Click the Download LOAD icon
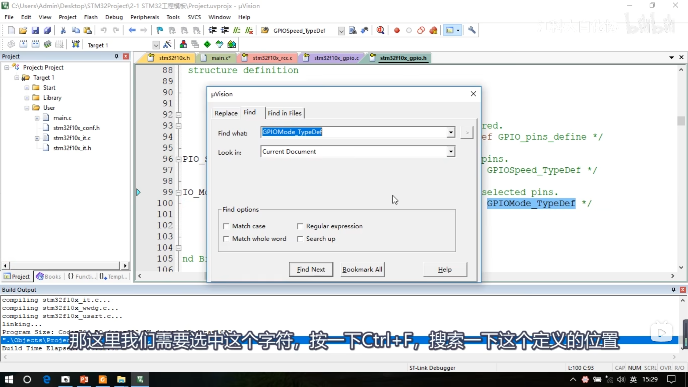Image resolution: width=688 pixels, height=387 pixels. [76, 45]
